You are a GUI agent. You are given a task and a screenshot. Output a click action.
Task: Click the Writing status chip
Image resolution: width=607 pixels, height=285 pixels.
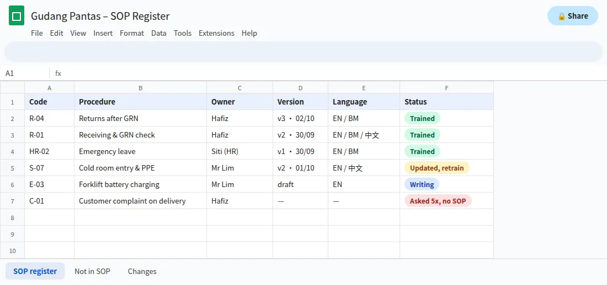point(422,184)
